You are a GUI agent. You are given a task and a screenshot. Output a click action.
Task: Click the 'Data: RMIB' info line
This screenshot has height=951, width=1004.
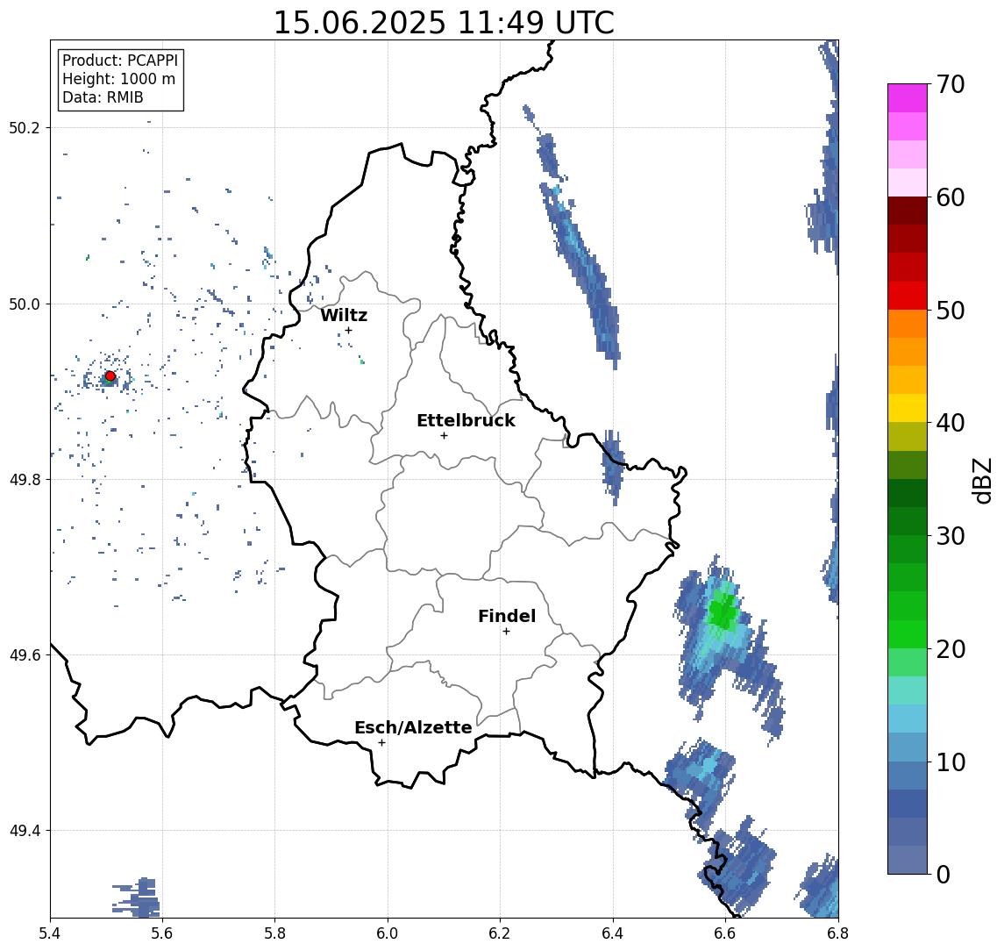[103, 97]
